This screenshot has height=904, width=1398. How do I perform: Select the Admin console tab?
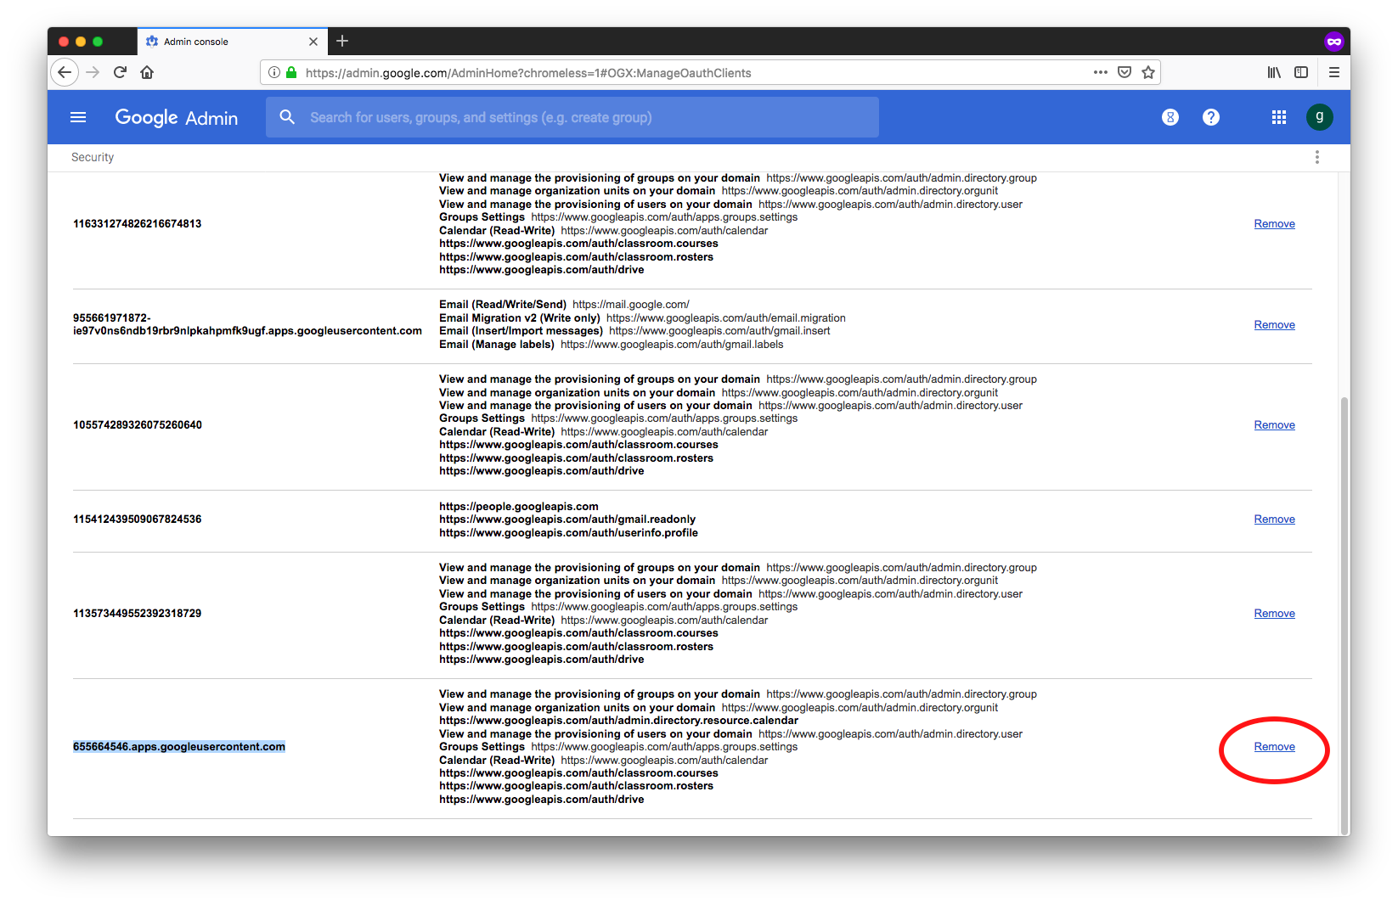coord(233,42)
